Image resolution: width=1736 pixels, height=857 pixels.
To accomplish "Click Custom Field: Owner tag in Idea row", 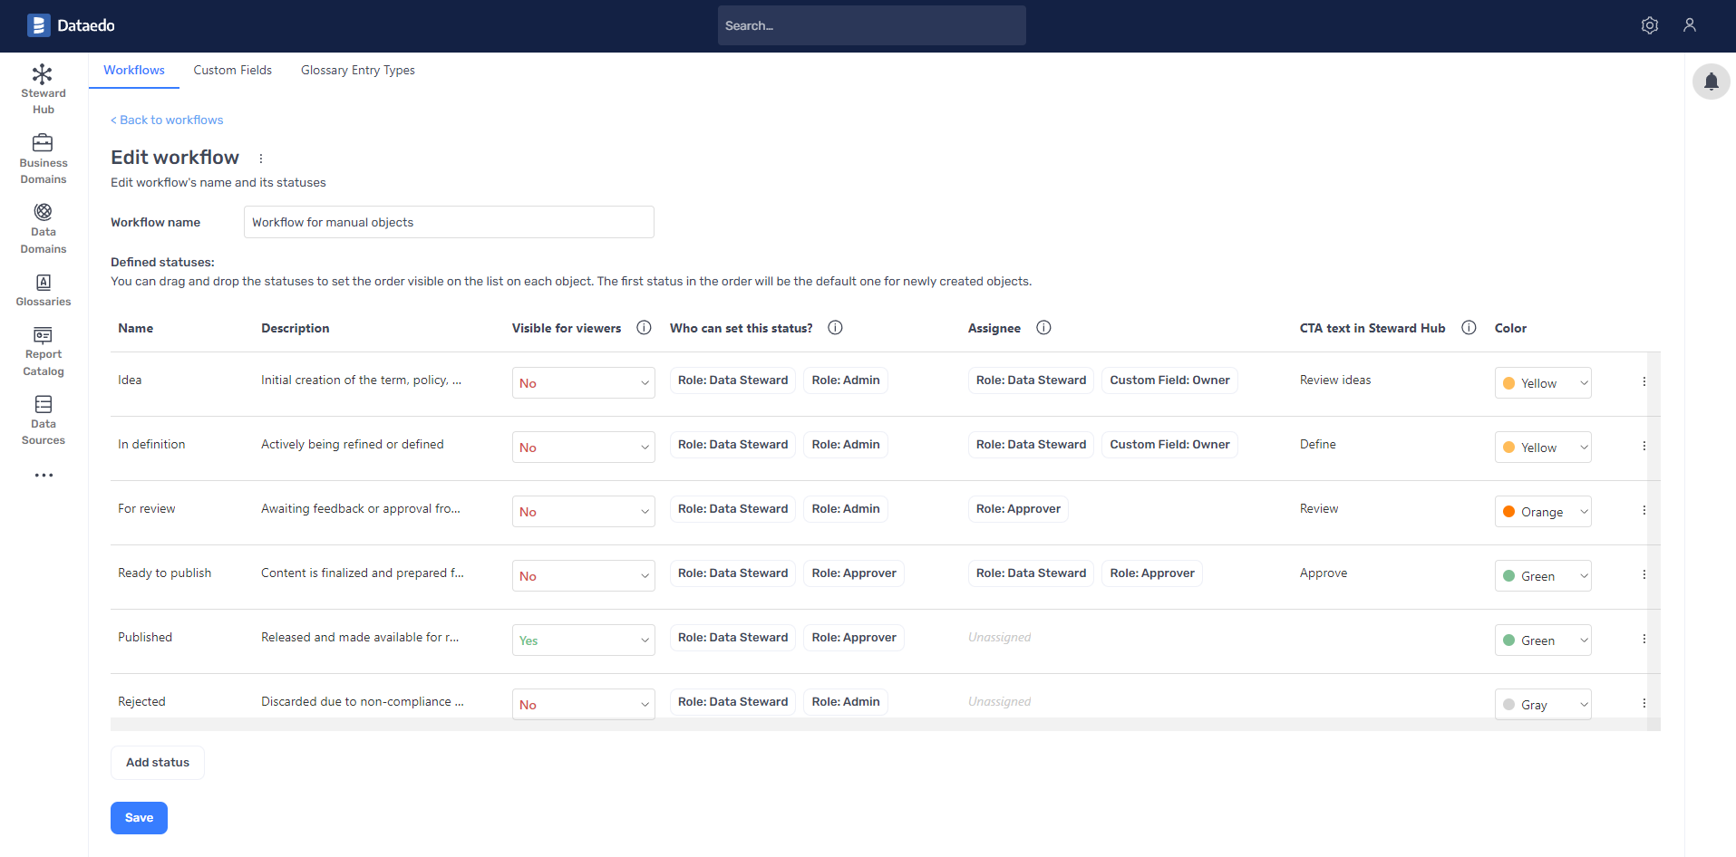I will point(1169,380).
